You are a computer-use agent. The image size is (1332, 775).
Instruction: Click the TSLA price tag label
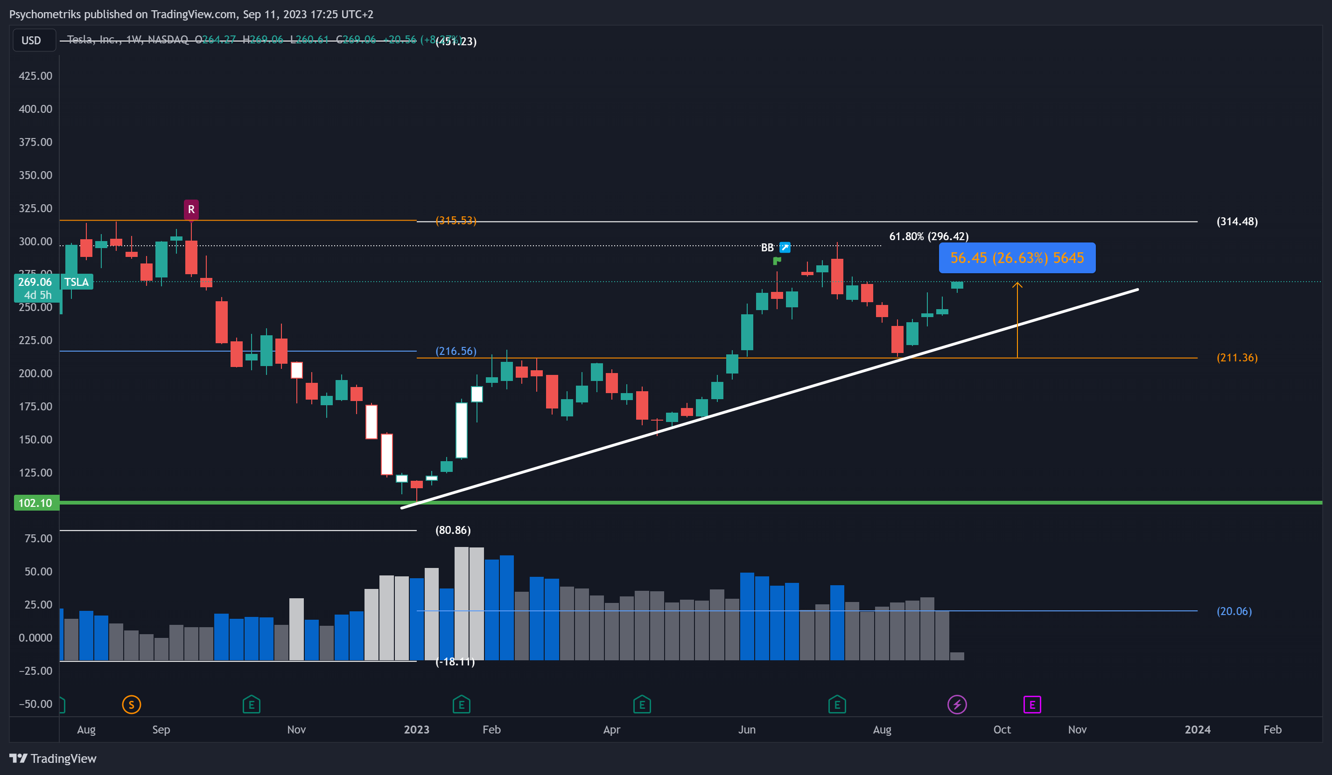coord(77,282)
